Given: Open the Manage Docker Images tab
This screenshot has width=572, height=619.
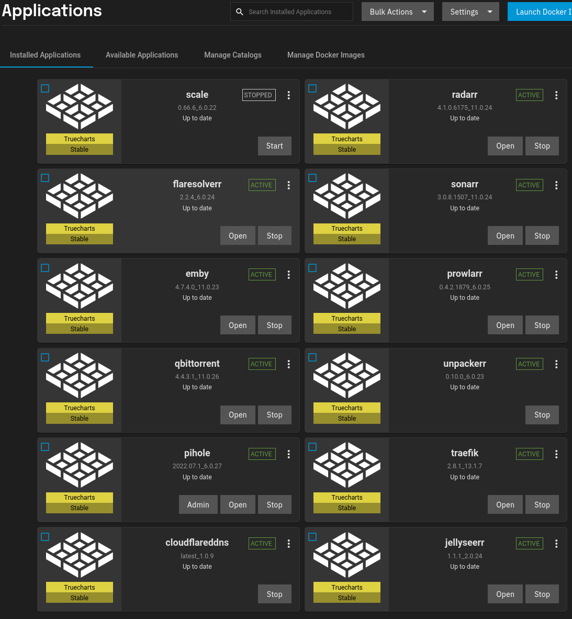Looking at the screenshot, I should pyautogui.click(x=326, y=55).
